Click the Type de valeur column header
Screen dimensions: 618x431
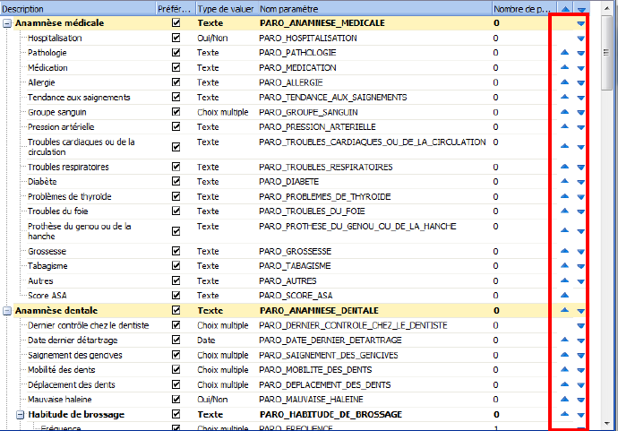pos(224,8)
